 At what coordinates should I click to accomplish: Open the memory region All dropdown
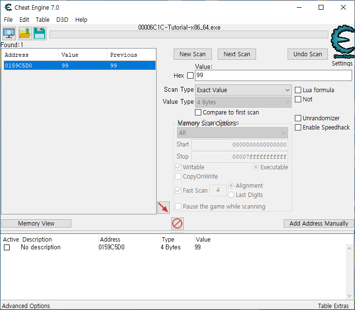[x=232, y=133]
